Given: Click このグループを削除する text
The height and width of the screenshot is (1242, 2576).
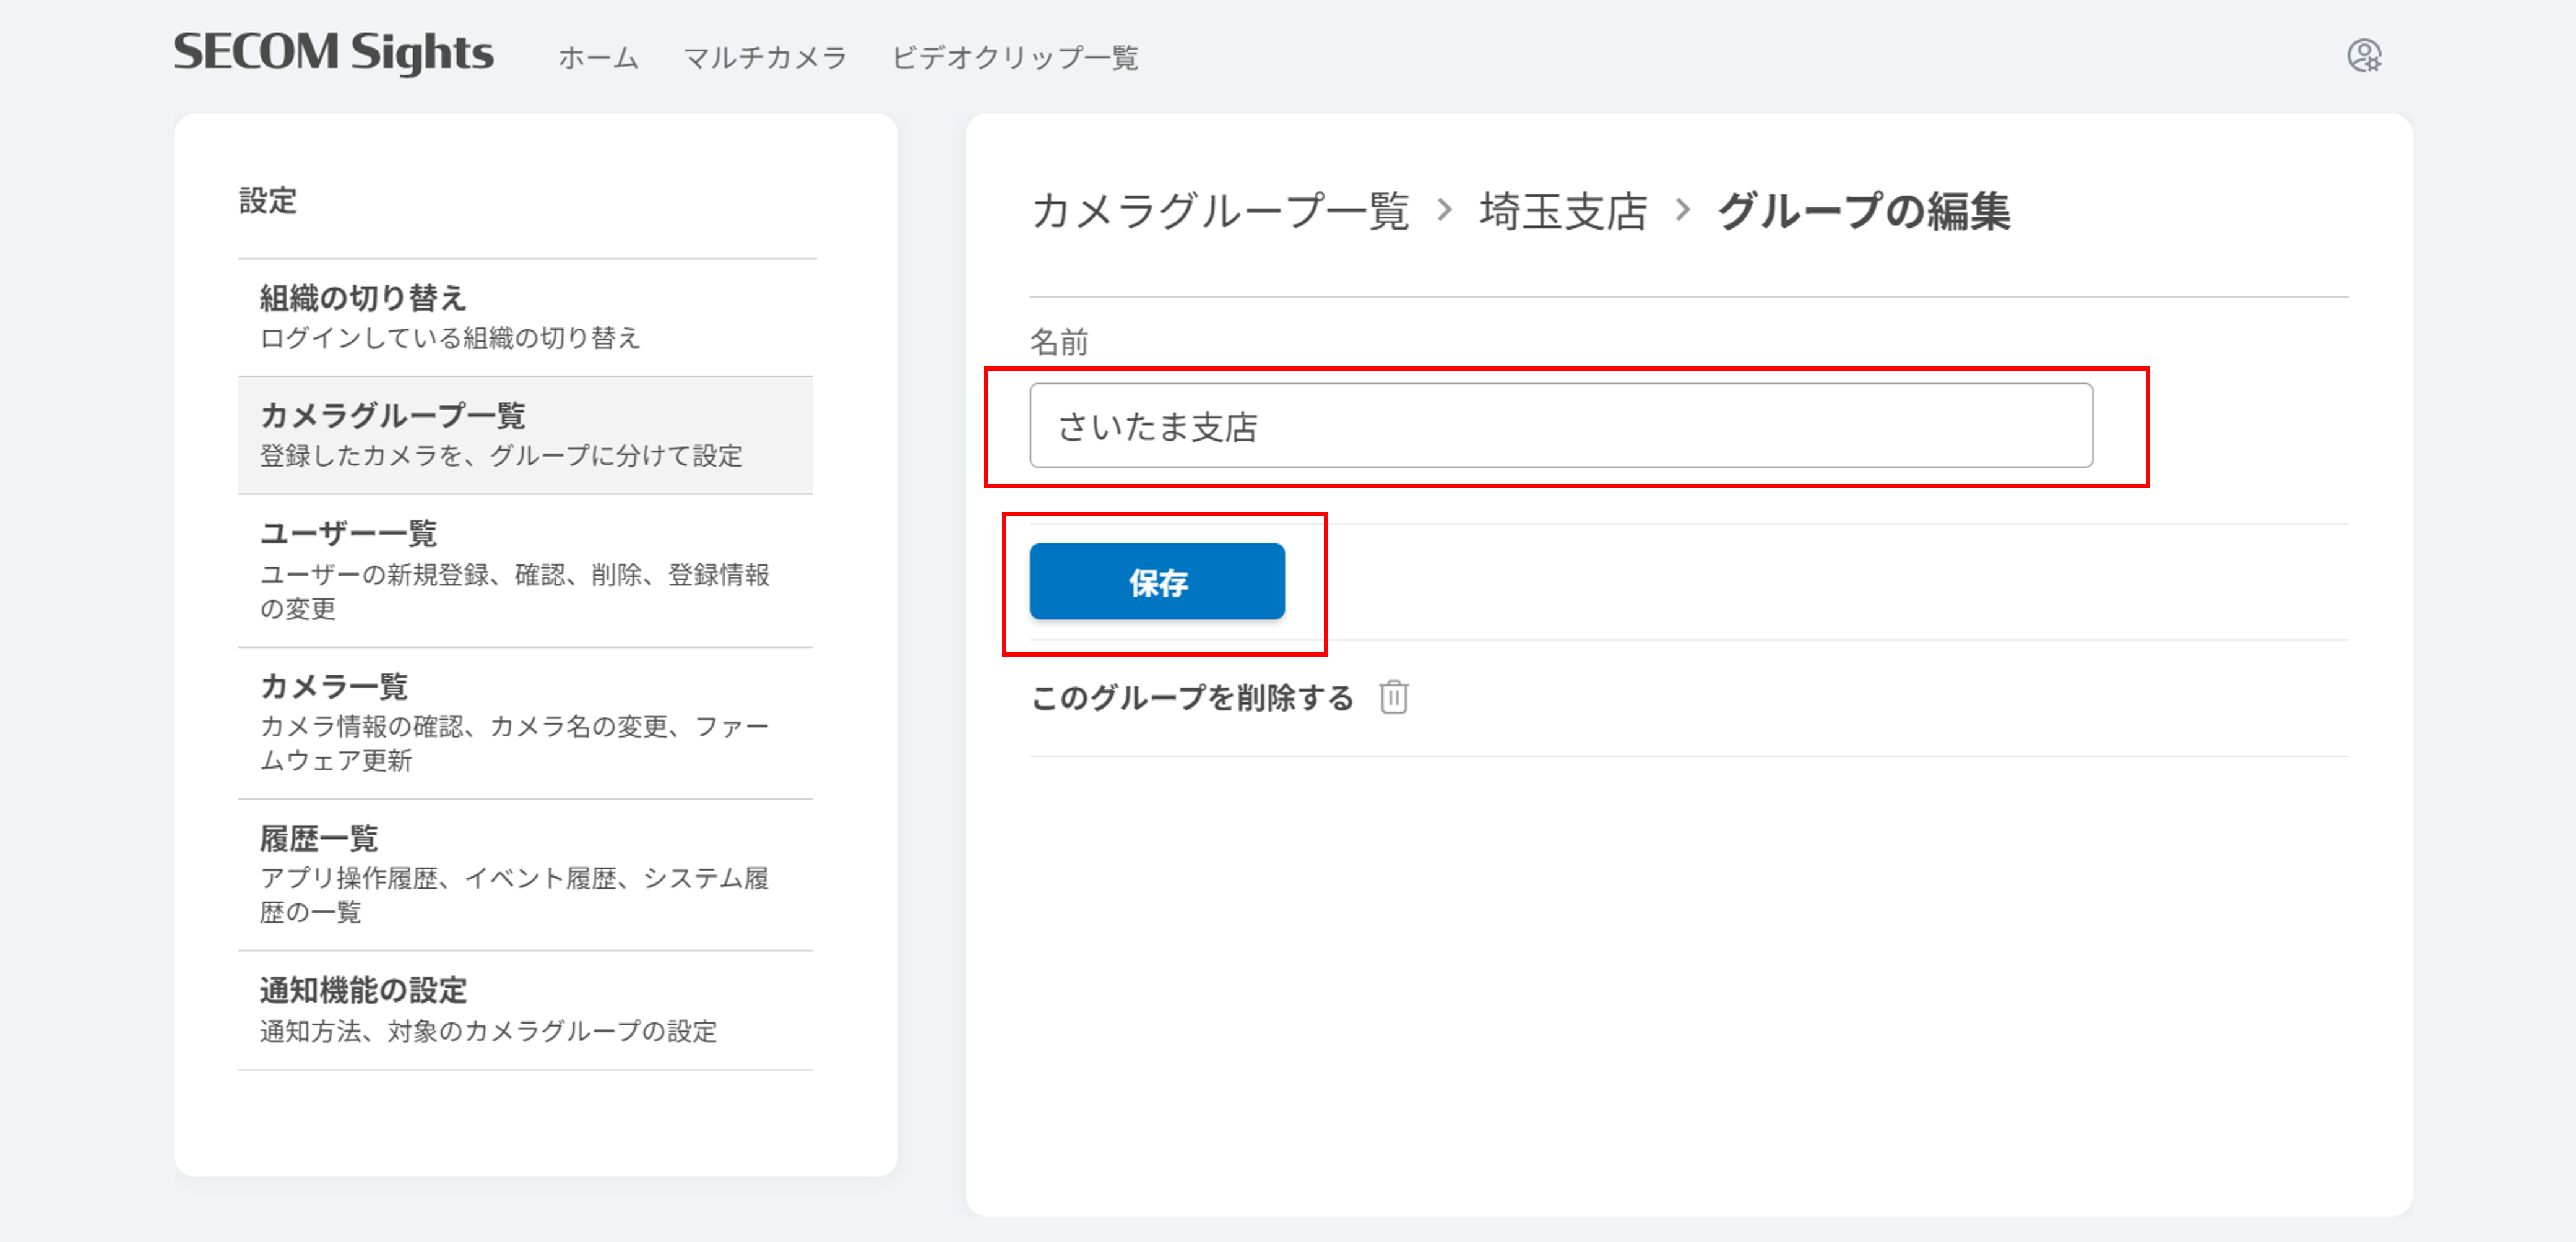Looking at the screenshot, I should (x=1192, y=698).
